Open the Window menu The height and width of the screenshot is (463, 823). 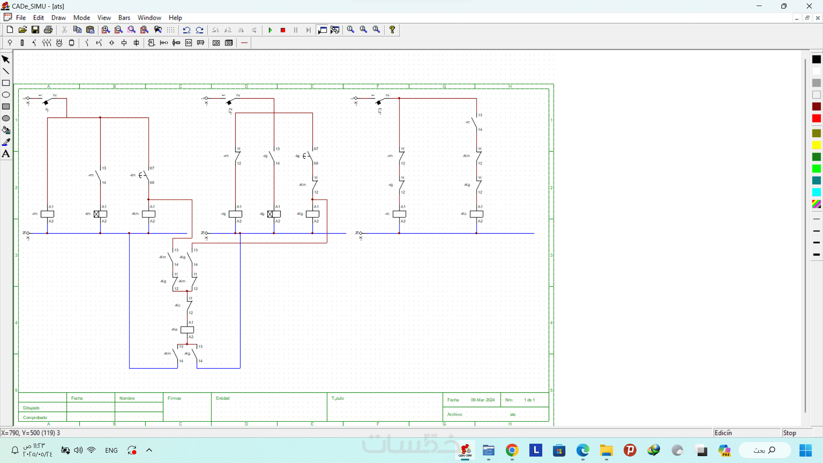(x=149, y=18)
